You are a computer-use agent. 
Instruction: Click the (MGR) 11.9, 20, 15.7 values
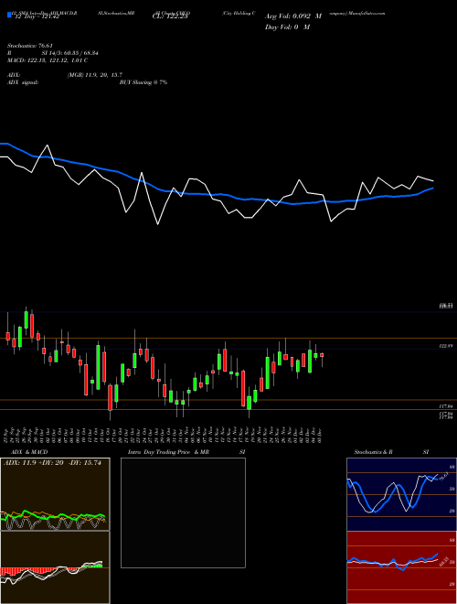click(x=95, y=75)
